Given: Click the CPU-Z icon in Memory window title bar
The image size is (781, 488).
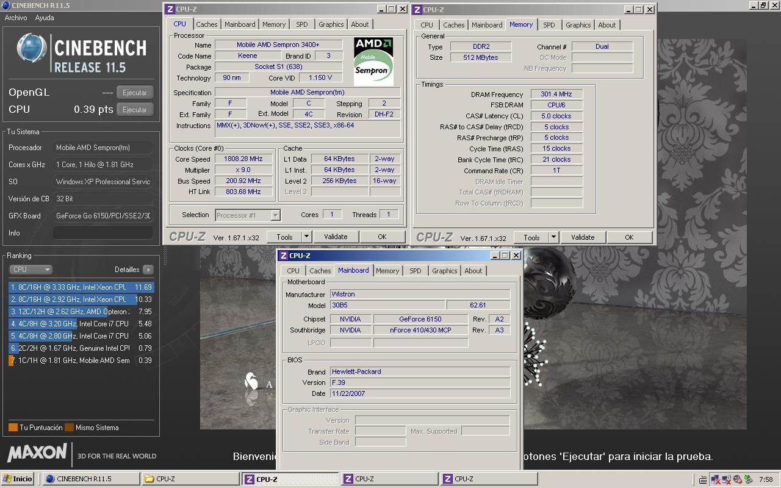Looking at the screenshot, I should (x=417, y=9).
